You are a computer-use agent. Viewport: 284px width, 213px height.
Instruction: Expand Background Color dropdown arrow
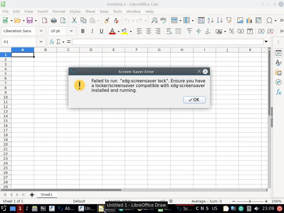coord(131,32)
